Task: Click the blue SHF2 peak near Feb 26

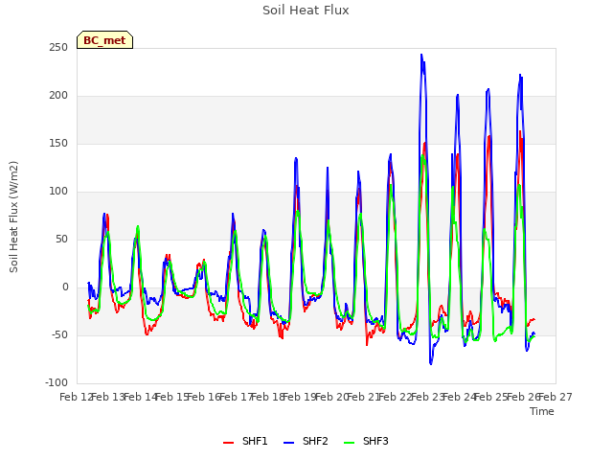Action: coord(520,75)
